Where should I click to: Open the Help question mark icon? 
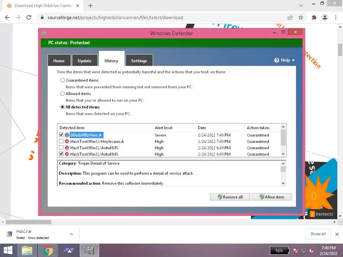(276, 60)
